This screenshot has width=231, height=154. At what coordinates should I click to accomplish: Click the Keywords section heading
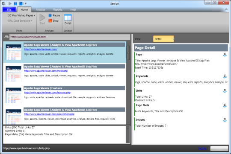[142, 76]
